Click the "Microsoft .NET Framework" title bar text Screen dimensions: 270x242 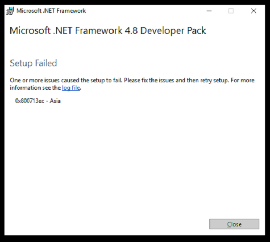point(51,11)
